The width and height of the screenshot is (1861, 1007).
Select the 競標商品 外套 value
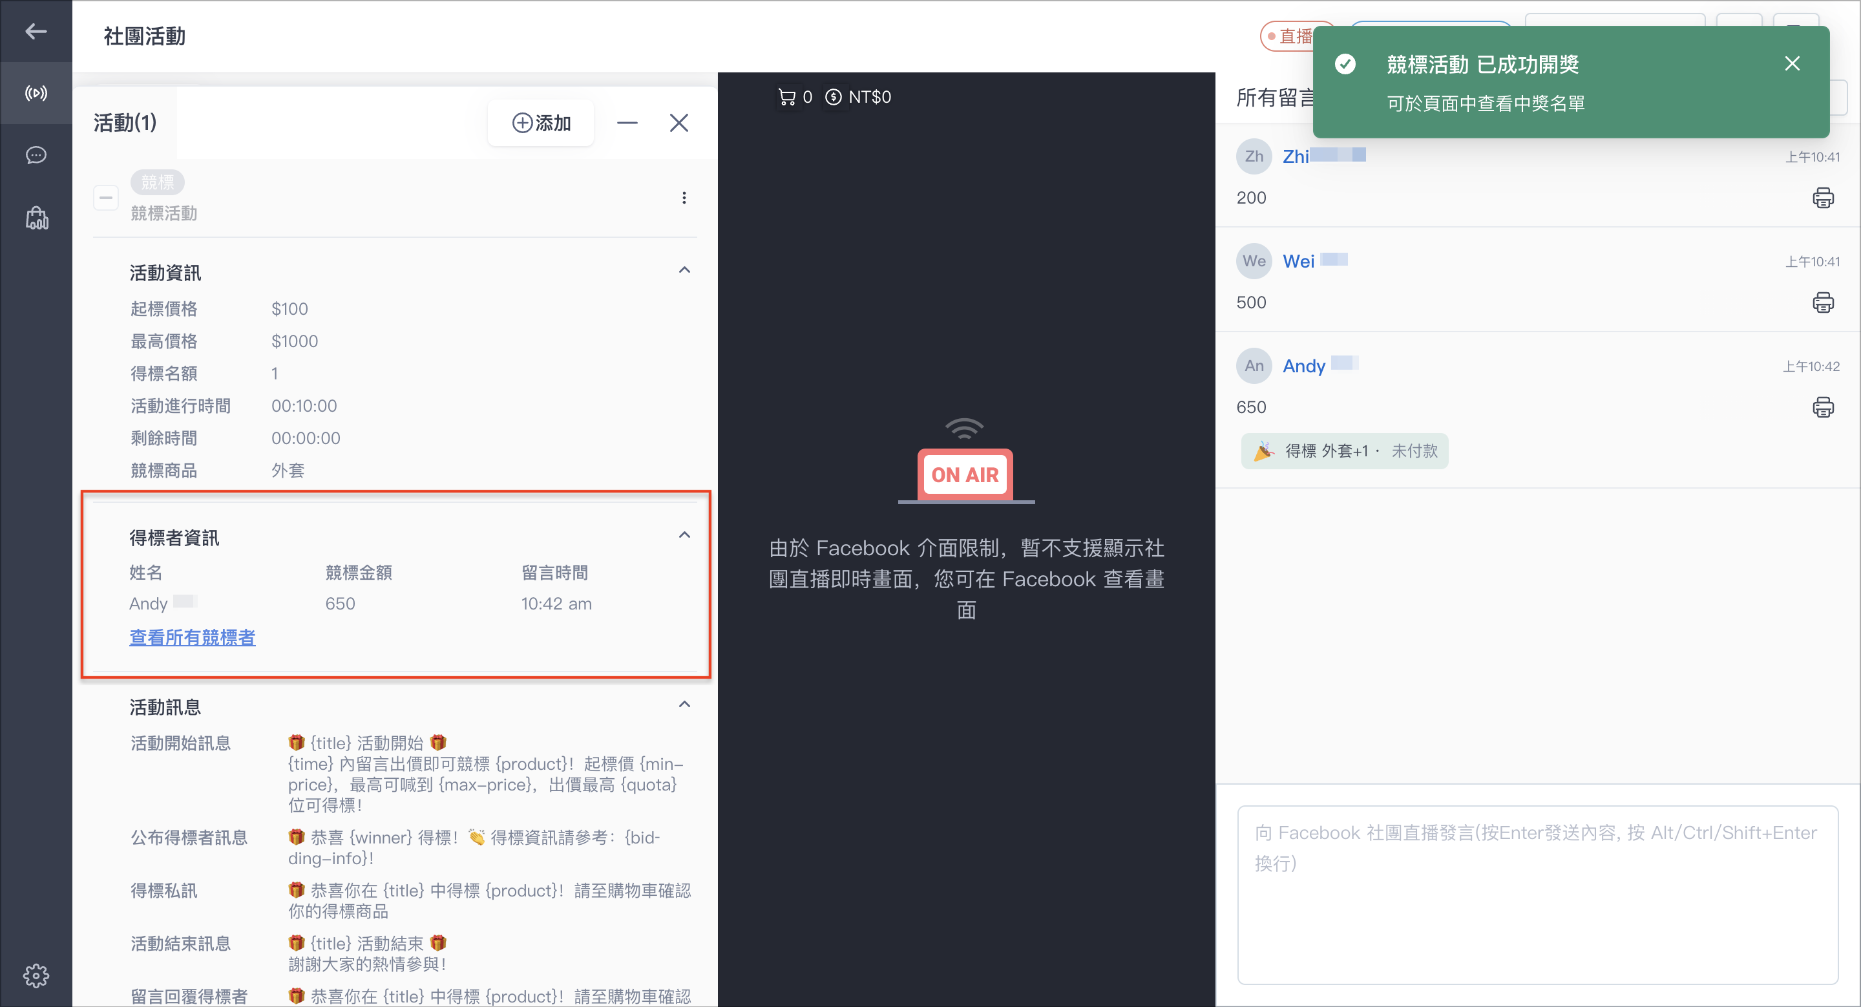[x=288, y=471]
